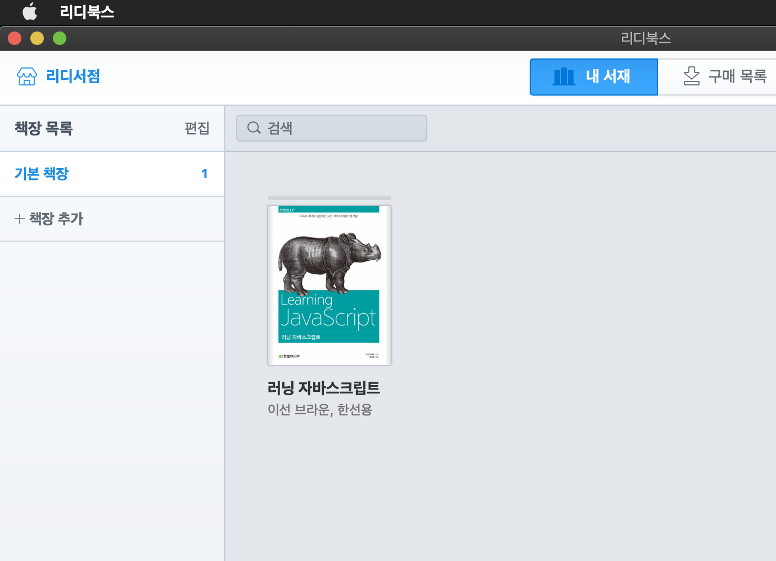Click the plus icon beside 책장 추가

(x=20, y=219)
